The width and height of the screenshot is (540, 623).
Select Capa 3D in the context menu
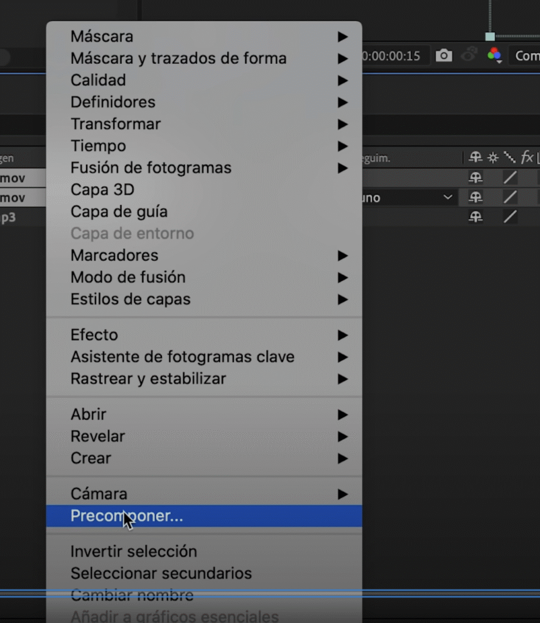click(102, 190)
